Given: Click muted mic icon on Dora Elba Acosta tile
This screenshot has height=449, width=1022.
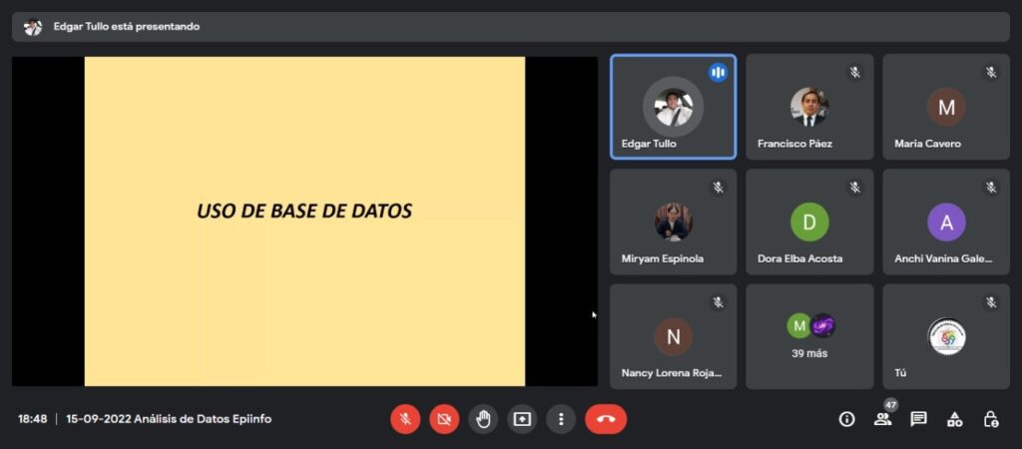Looking at the screenshot, I should click(x=854, y=188).
